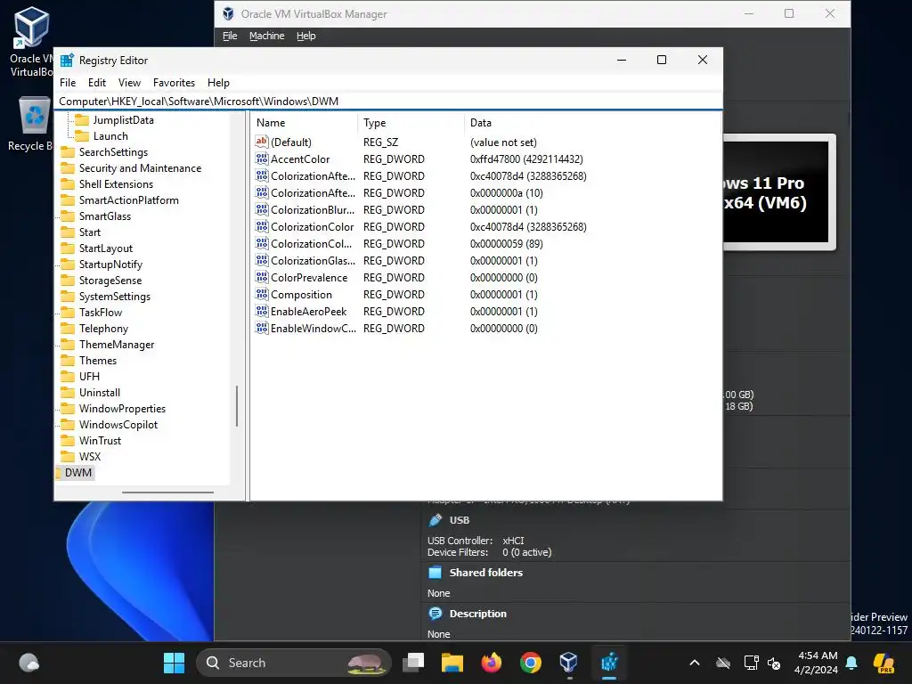Image resolution: width=912 pixels, height=684 pixels.
Task: Click the USB section icon in VirtualBox
Action: (435, 520)
